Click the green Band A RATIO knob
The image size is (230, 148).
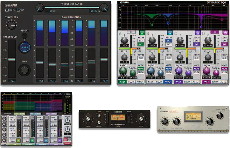click(123, 71)
